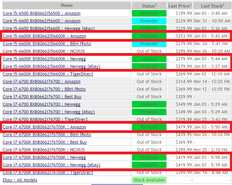Image resolution: width=232 pixels, height=185 pixels.
Task: Click the Last Price column header
Action: pos(180,6)
